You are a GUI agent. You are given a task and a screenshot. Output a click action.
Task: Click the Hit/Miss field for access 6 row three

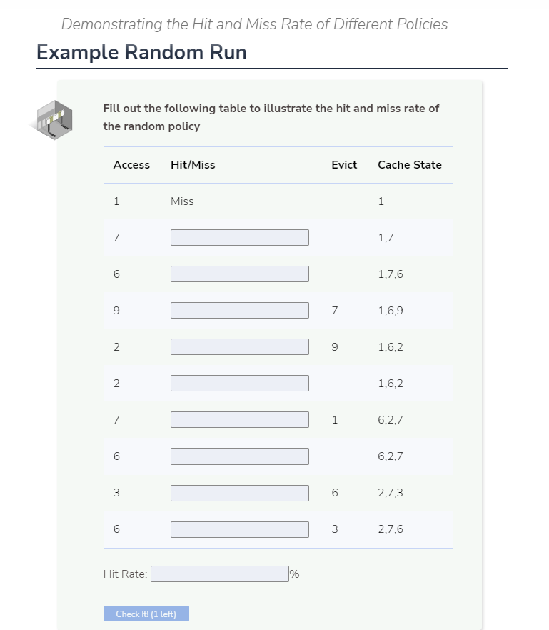(239, 273)
